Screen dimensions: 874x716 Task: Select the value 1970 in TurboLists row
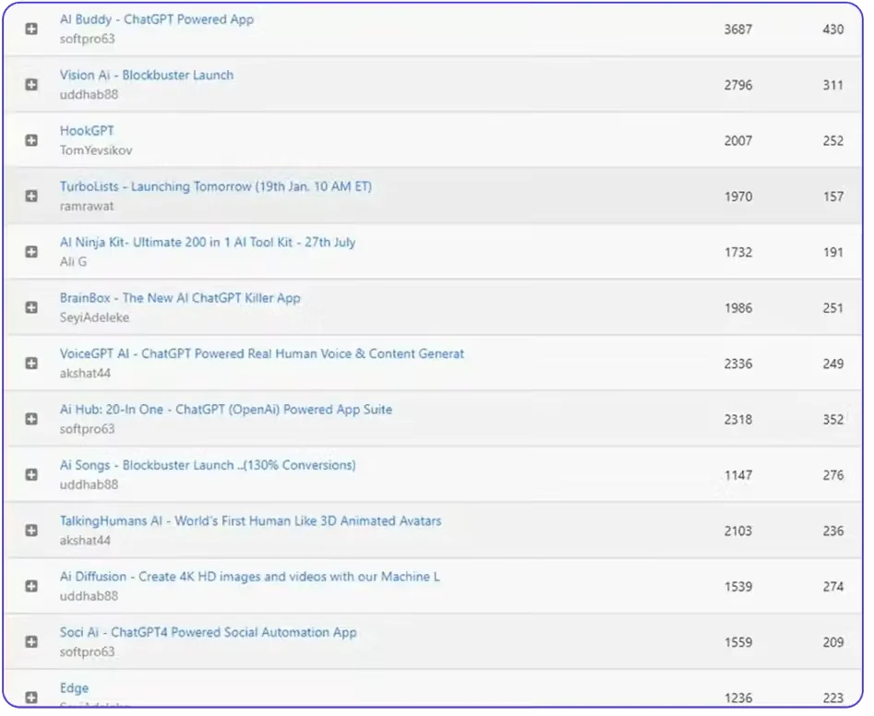tap(738, 197)
